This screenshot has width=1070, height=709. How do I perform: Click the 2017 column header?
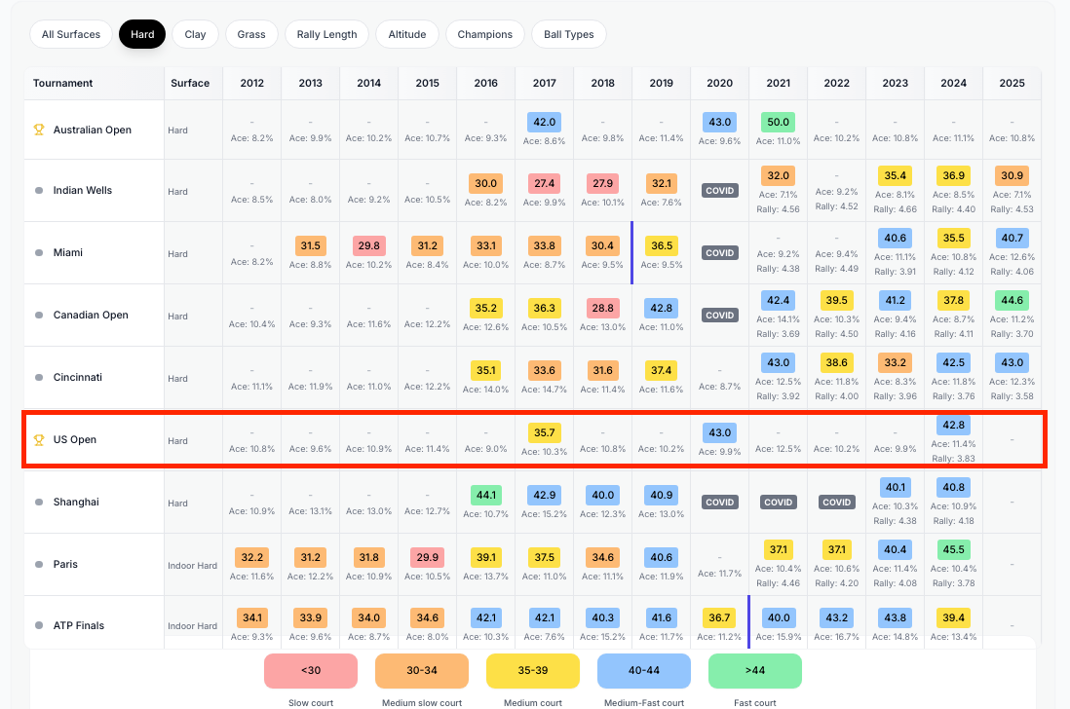[544, 83]
